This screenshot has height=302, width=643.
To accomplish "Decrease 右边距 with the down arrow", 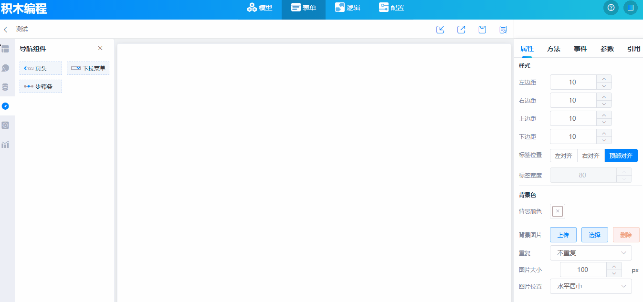I will pos(604,104).
